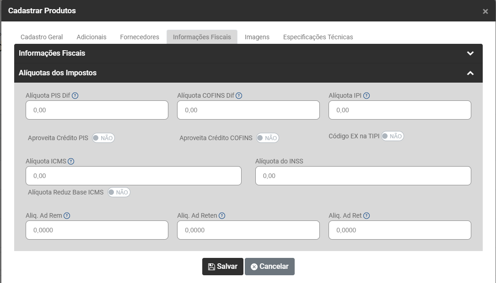
Task: Switch to the Cadastro Geral tab
Action: [x=42, y=37]
